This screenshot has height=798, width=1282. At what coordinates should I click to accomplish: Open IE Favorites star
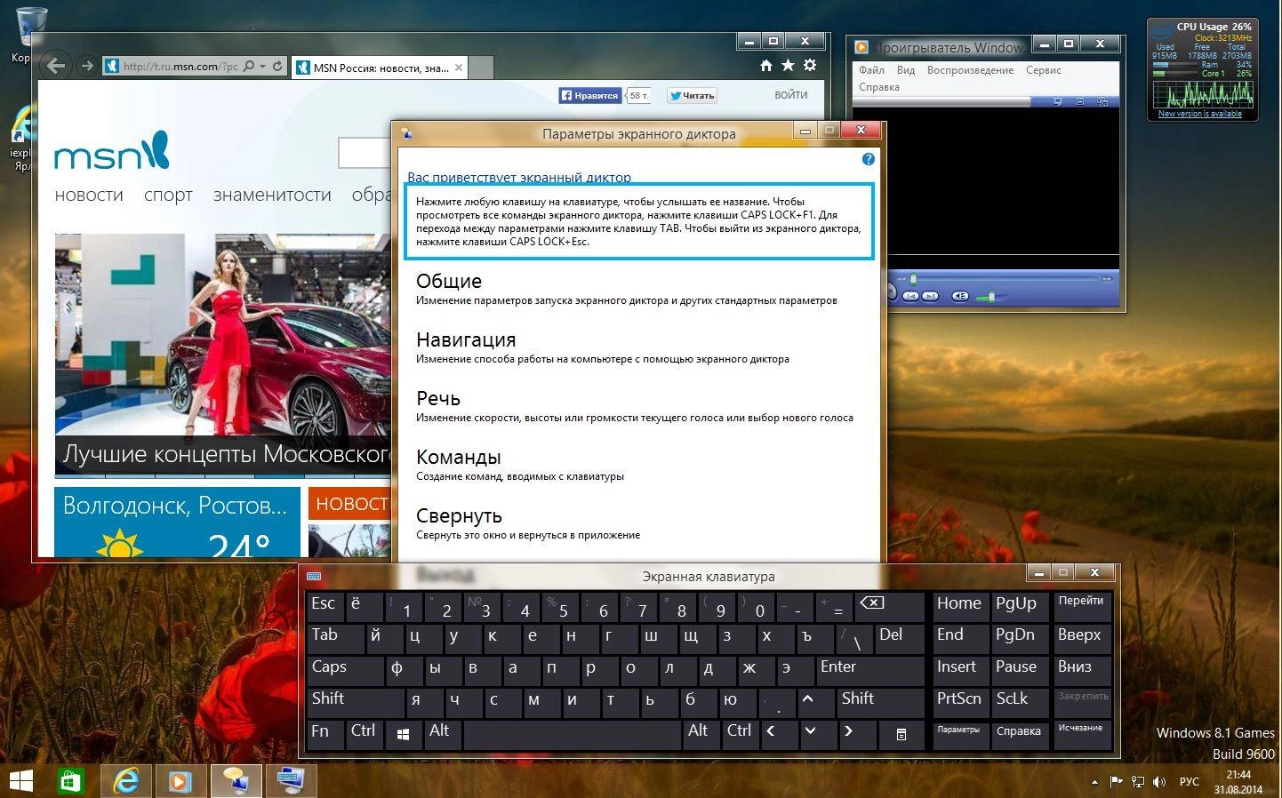[x=788, y=65]
